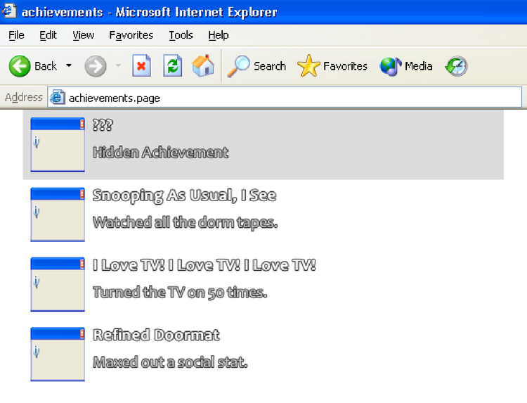Click 'Maxed out a social stat.' text
The image size is (527, 403).
tap(170, 362)
